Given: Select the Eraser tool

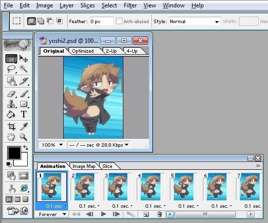Looking at the screenshot, I should (11, 94).
